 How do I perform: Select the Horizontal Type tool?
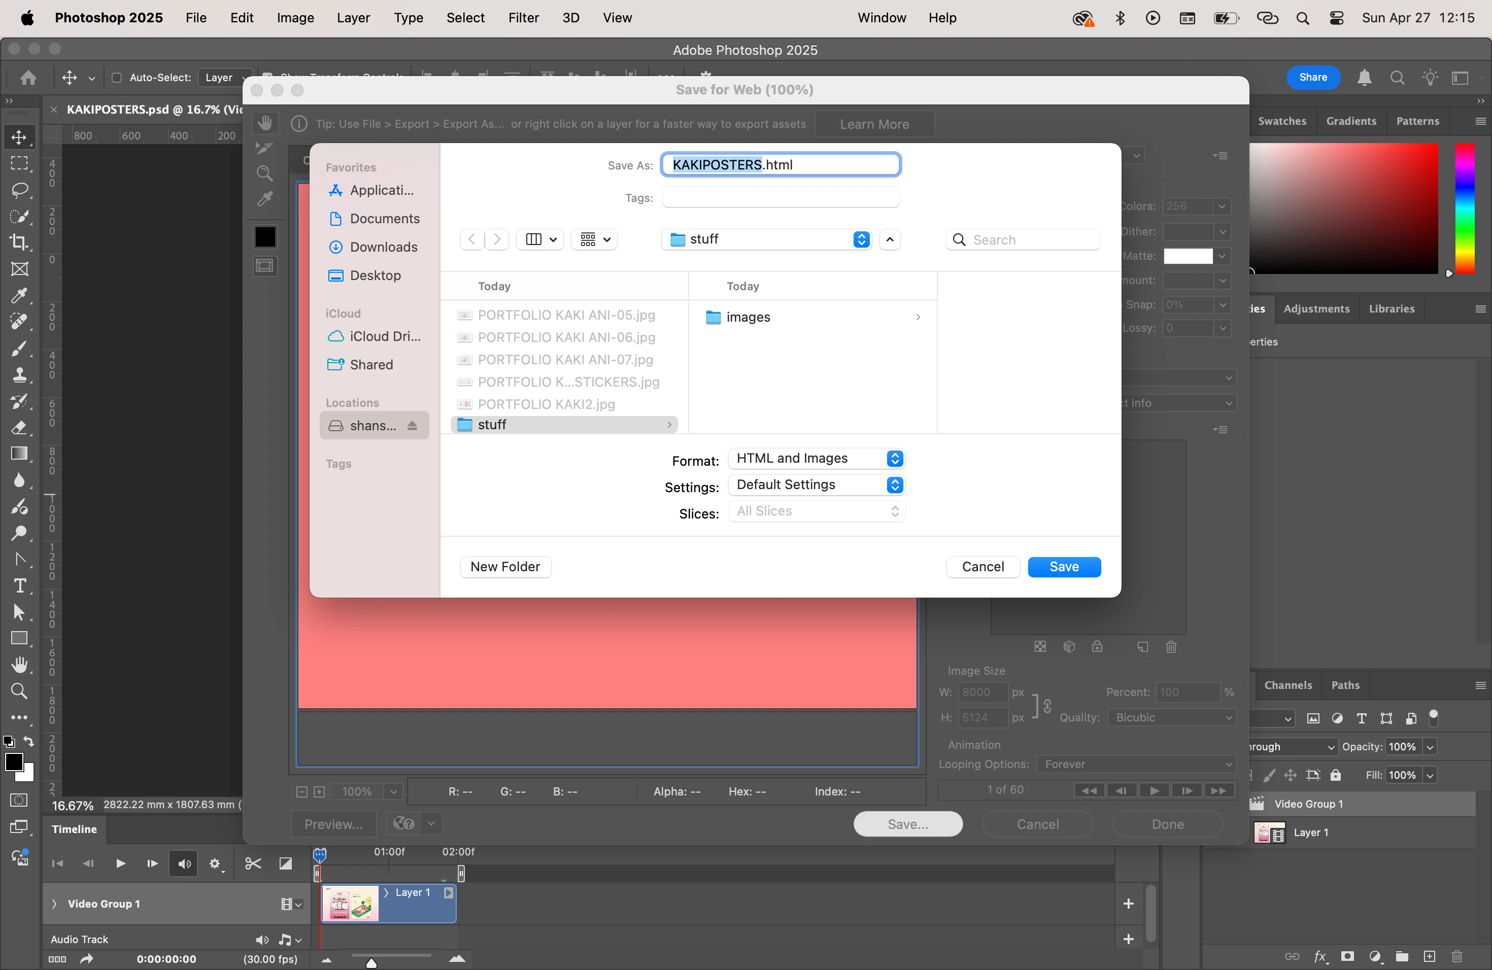pos(19,586)
